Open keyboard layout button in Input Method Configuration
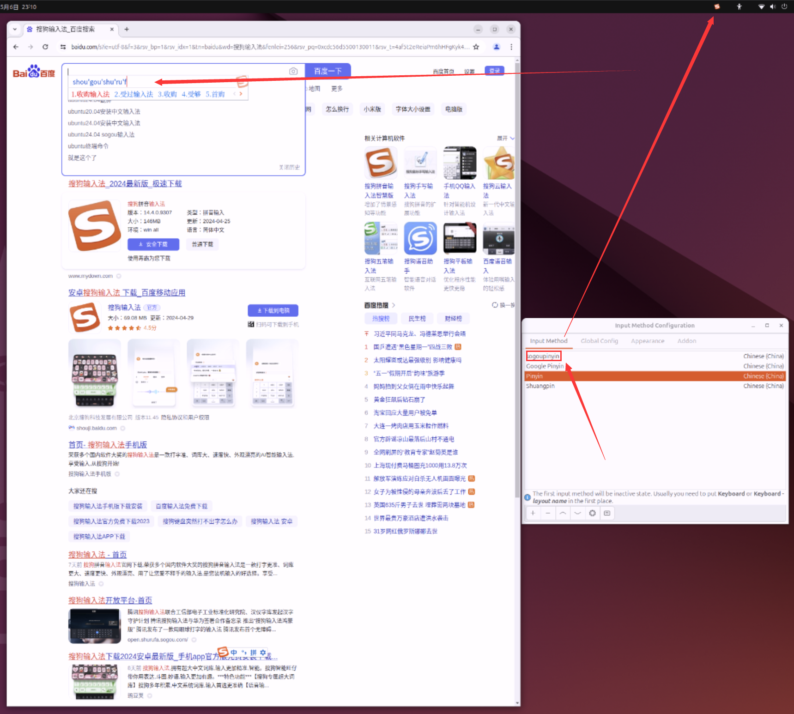Viewport: 794px width, 714px height. (x=607, y=513)
